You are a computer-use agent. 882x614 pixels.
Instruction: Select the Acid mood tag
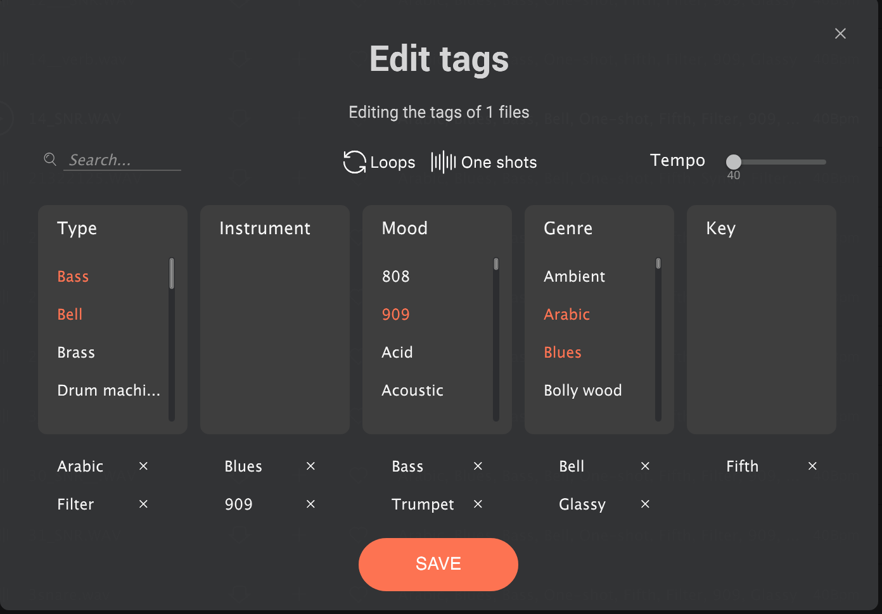point(397,353)
